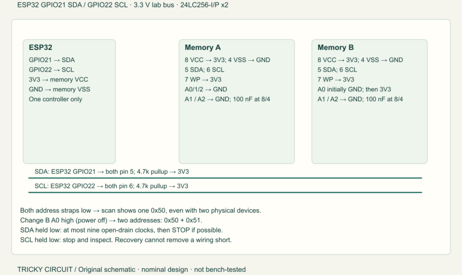
Task: Click 'One controller only' note
Action: click(x=56, y=99)
